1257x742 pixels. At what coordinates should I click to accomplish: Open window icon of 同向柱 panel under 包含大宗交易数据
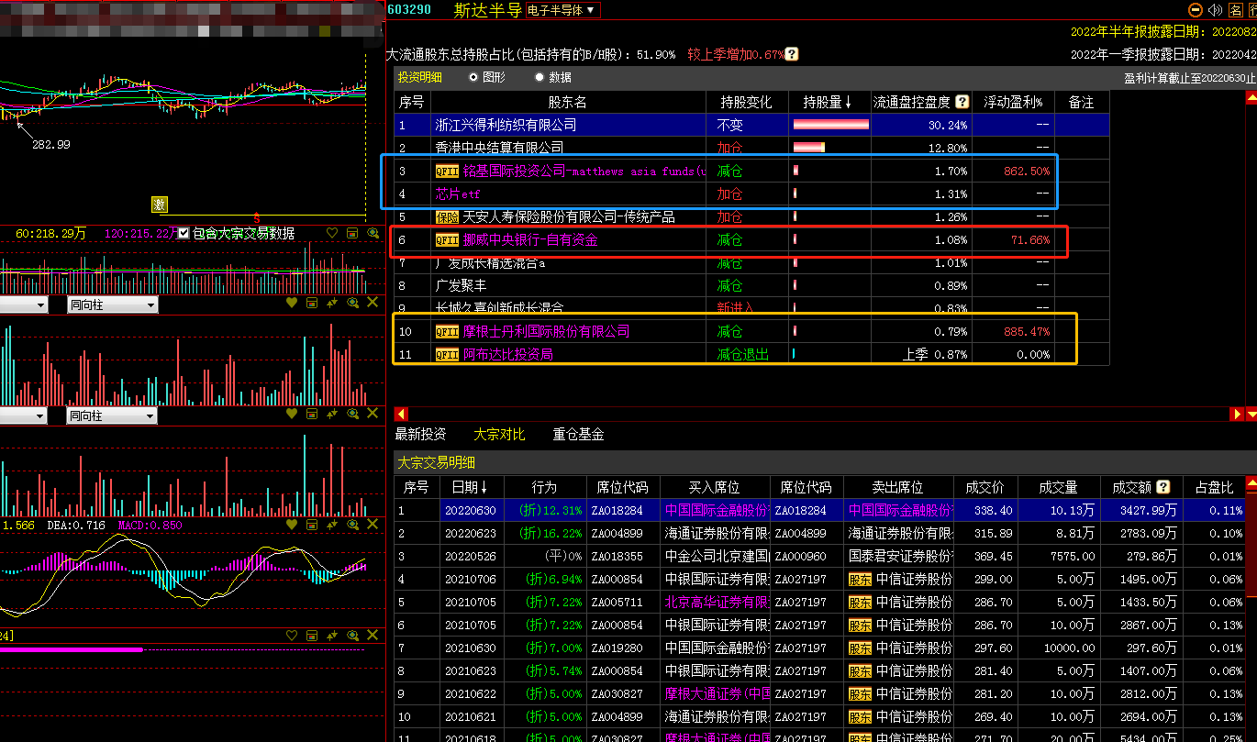(312, 303)
